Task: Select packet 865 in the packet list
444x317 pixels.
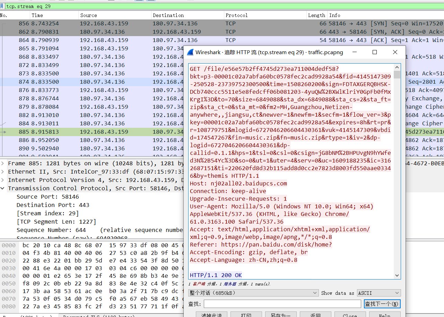Action: (x=92, y=49)
